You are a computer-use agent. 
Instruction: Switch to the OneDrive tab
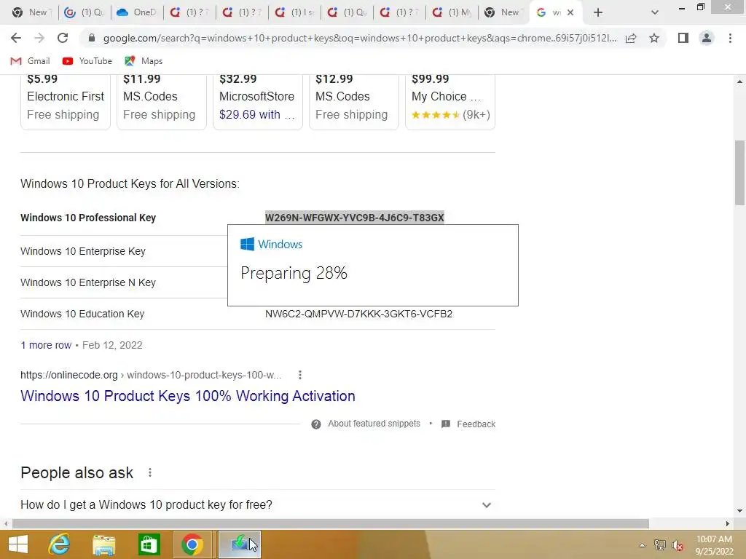(x=137, y=12)
